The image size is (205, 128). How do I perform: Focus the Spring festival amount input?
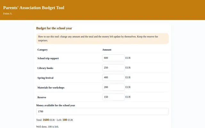[113, 77]
